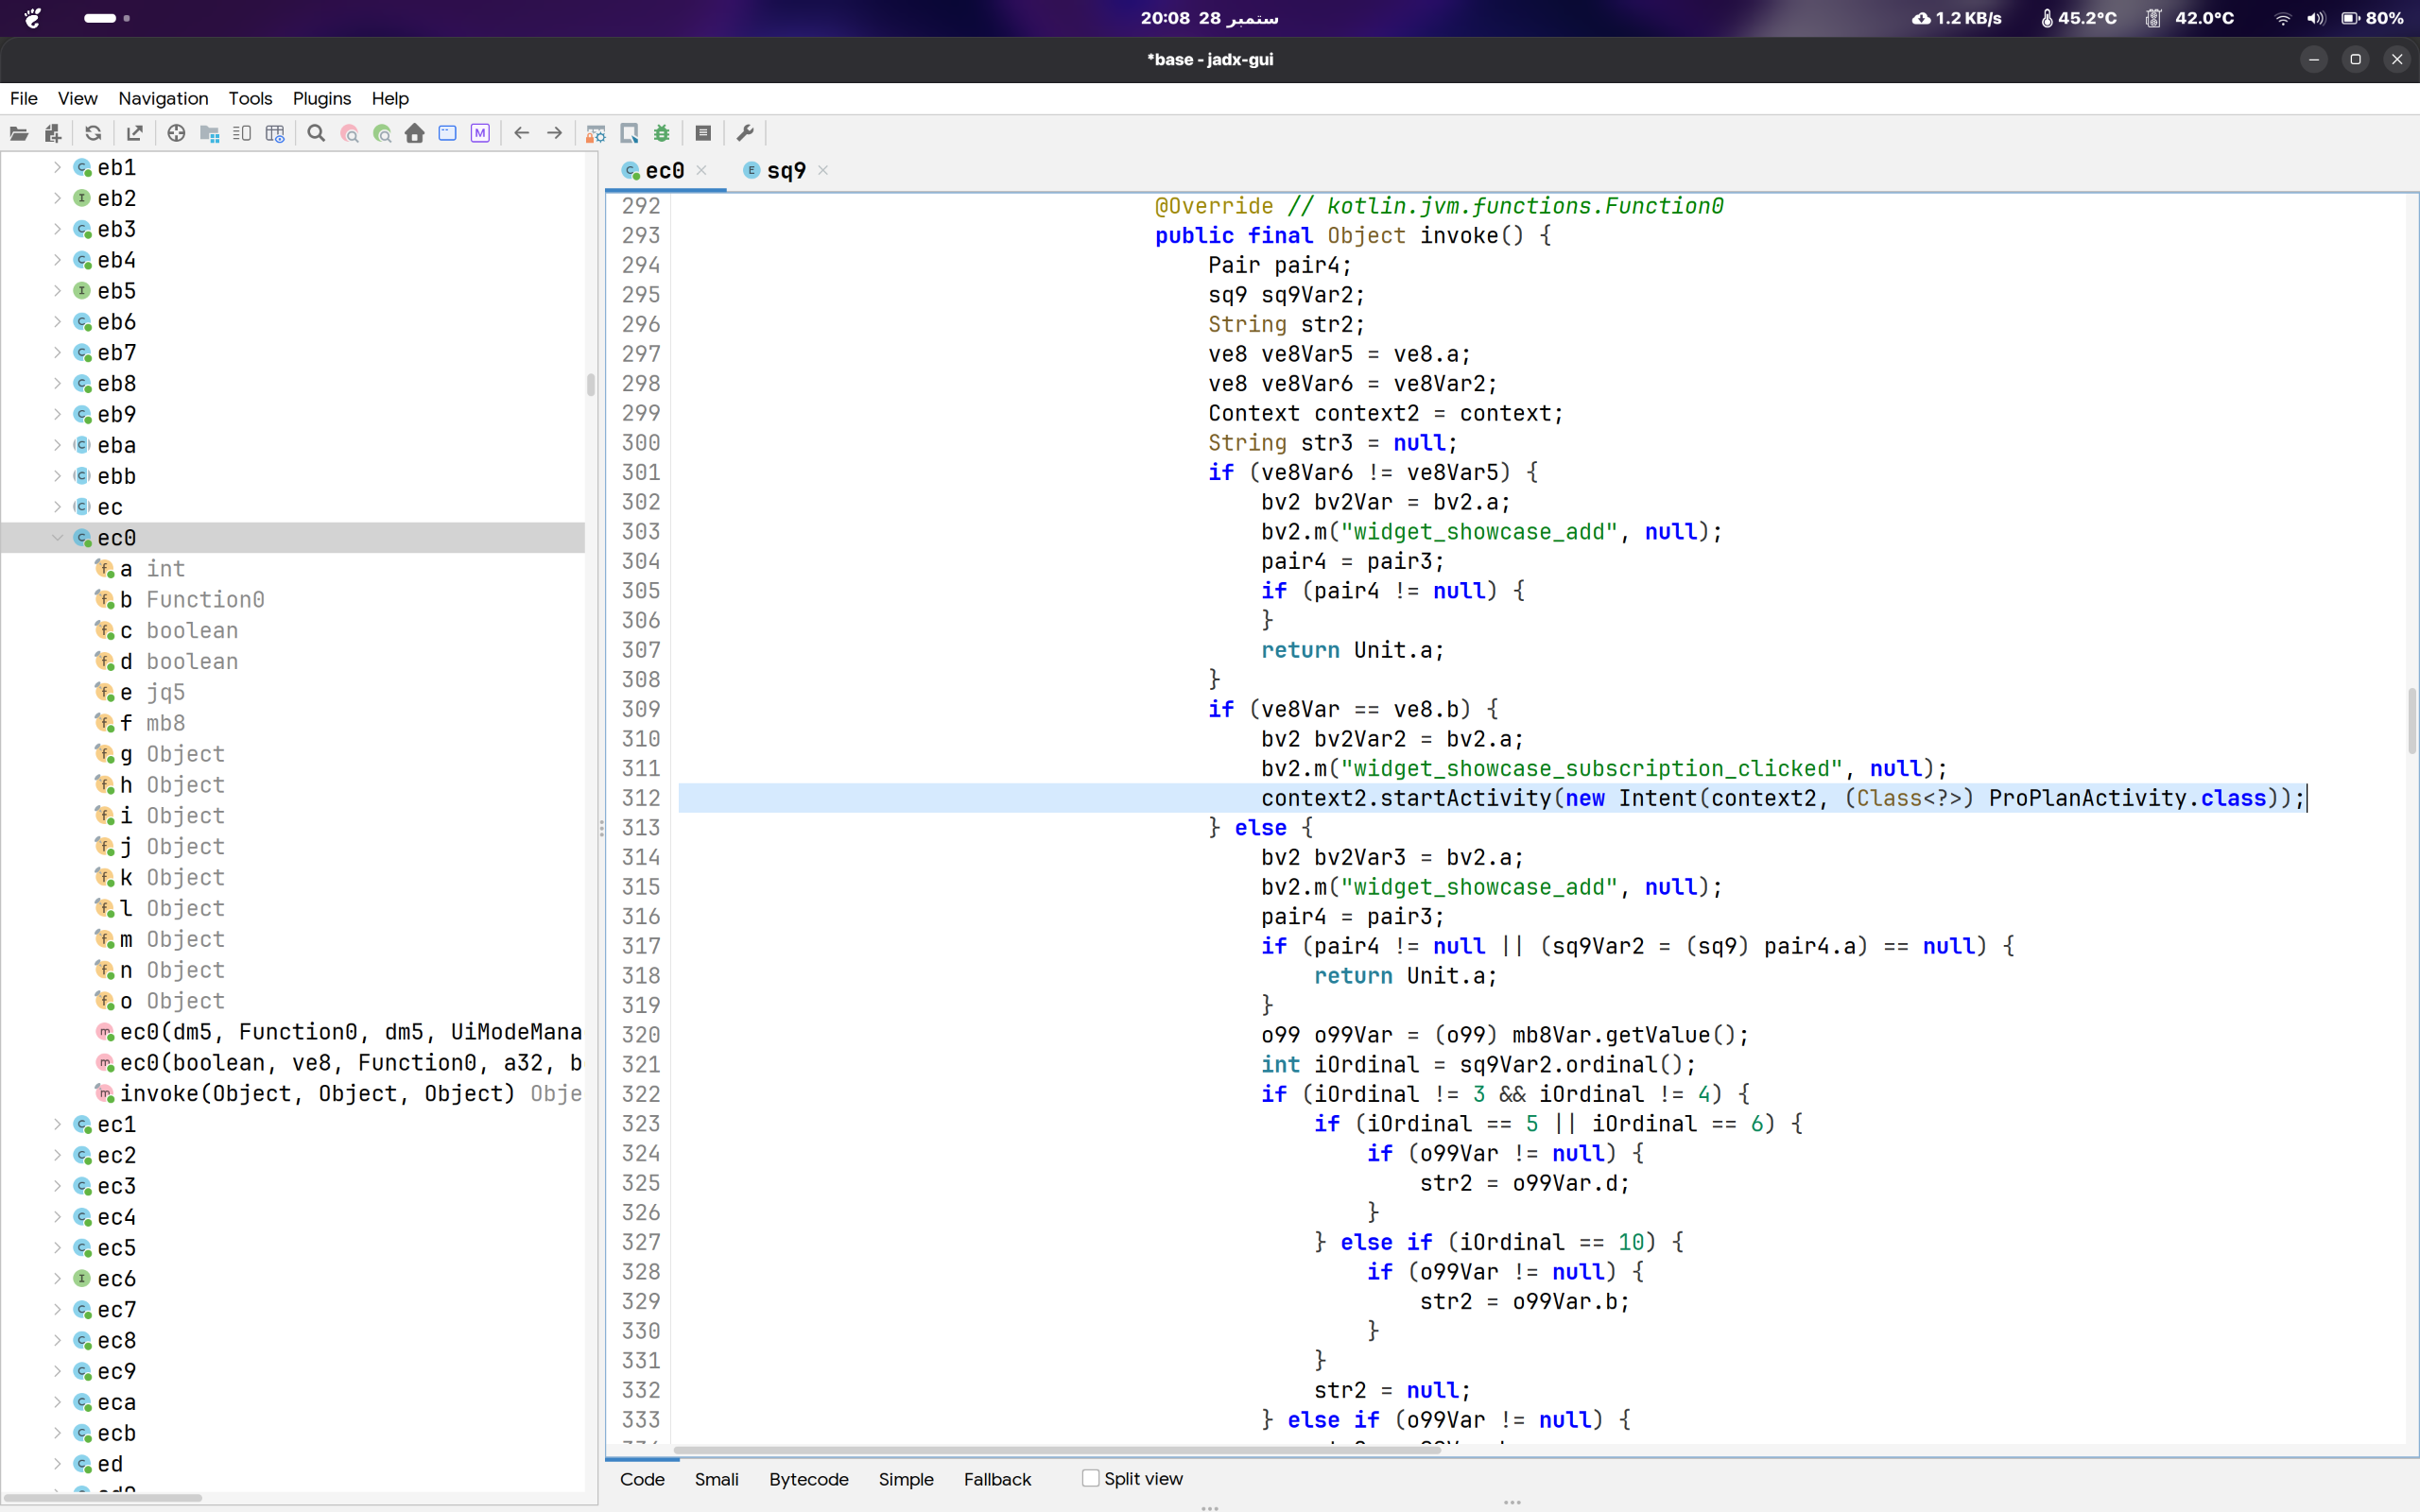Open Comment search green icon
Viewport: 2420px width, 1512px height.
(x=382, y=133)
